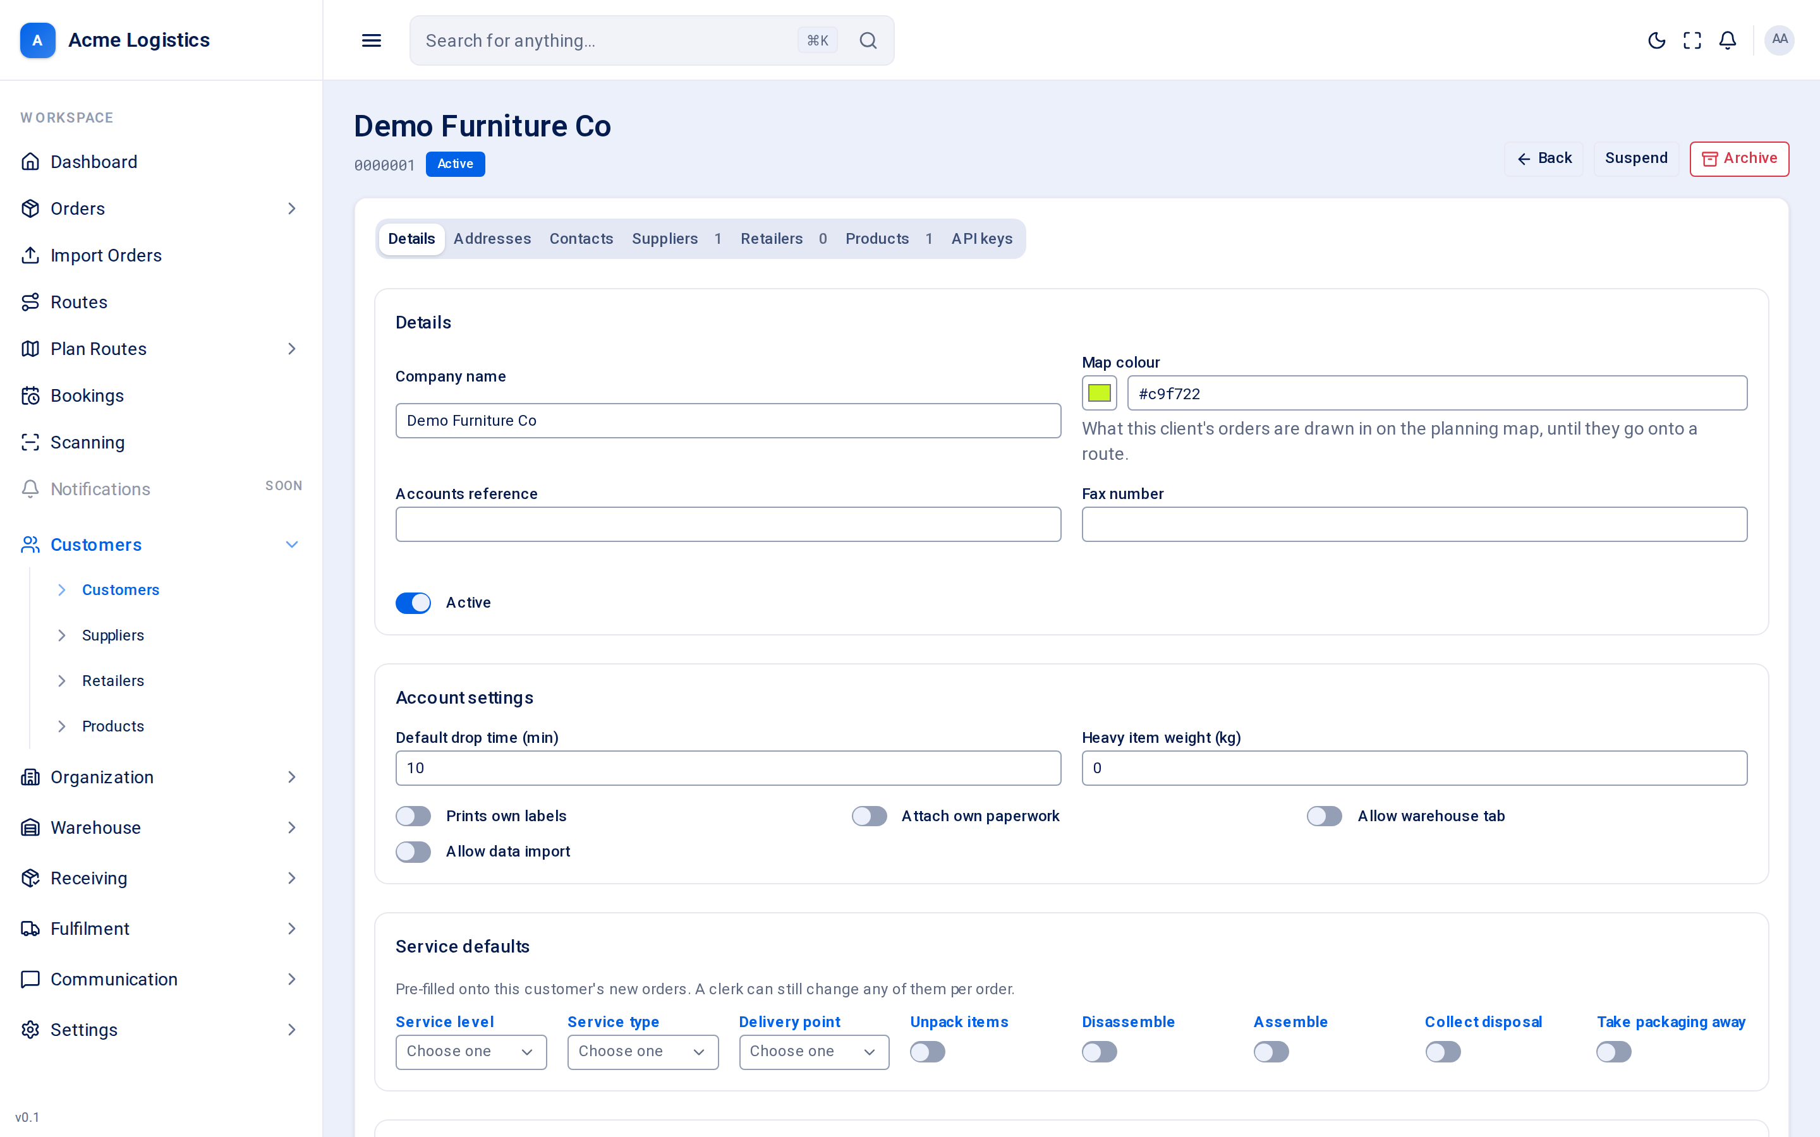Turn off the Active toggle
This screenshot has width=1820, height=1137.
413,603
